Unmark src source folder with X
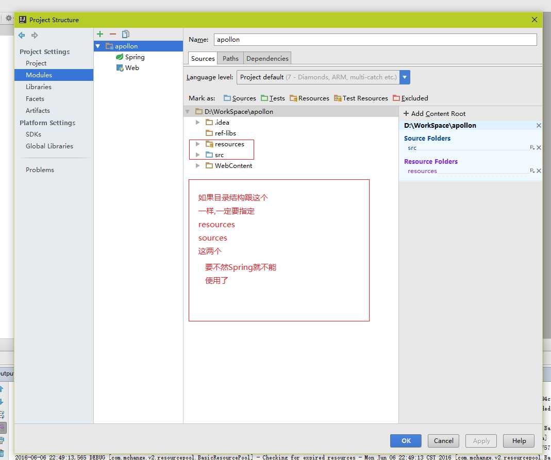 click(x=539, y=147)
